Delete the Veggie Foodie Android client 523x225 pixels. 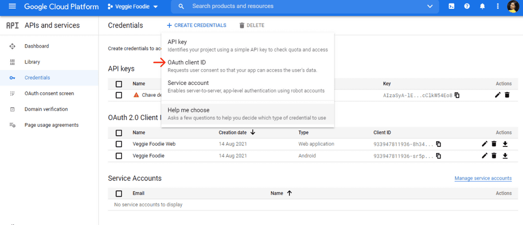(x=494, y=156)
